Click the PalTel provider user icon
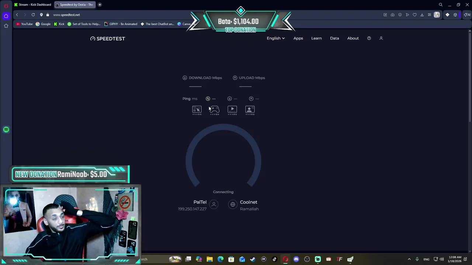The image size is (472, 265). [214, 204]
